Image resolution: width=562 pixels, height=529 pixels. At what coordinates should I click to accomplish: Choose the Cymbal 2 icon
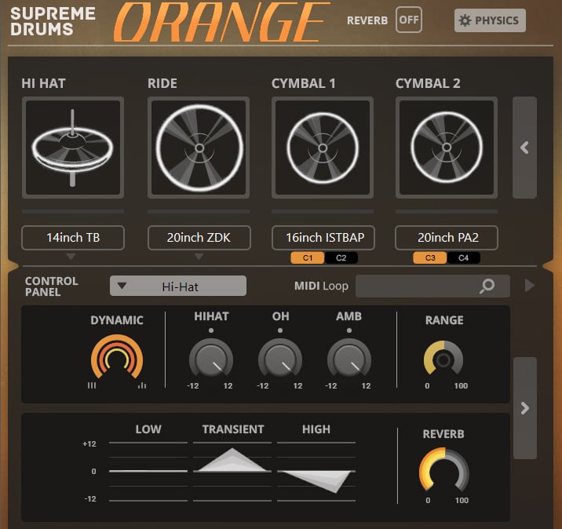click(446, 148)
